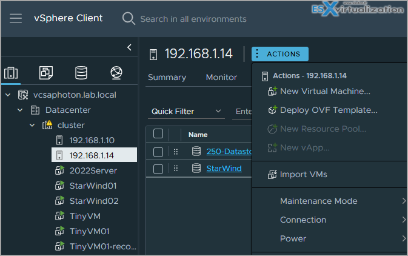Switch to Hosts and Clusters view icon
Screen dimensions: 408x256
11,73
